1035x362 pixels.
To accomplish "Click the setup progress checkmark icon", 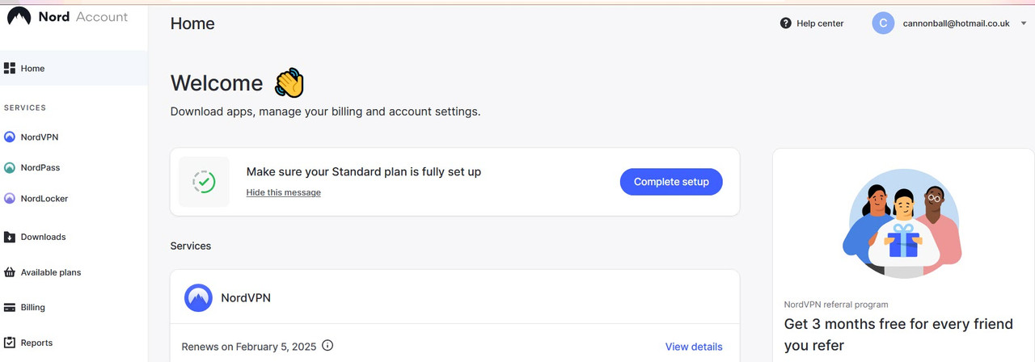I will 204,182.
